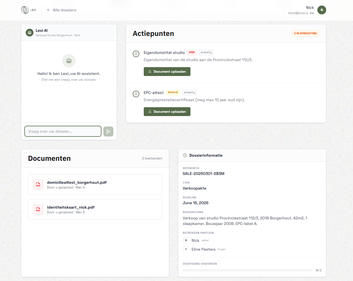Upload document for Eigendomstitel studio

(167, 72)
